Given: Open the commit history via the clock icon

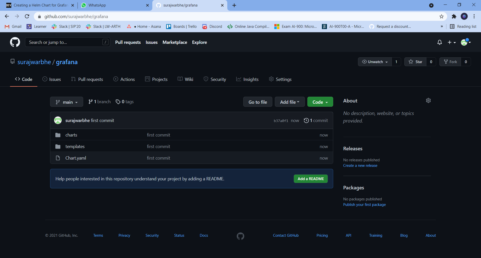Looking at the screenshot, I should (x=306, y=120).
